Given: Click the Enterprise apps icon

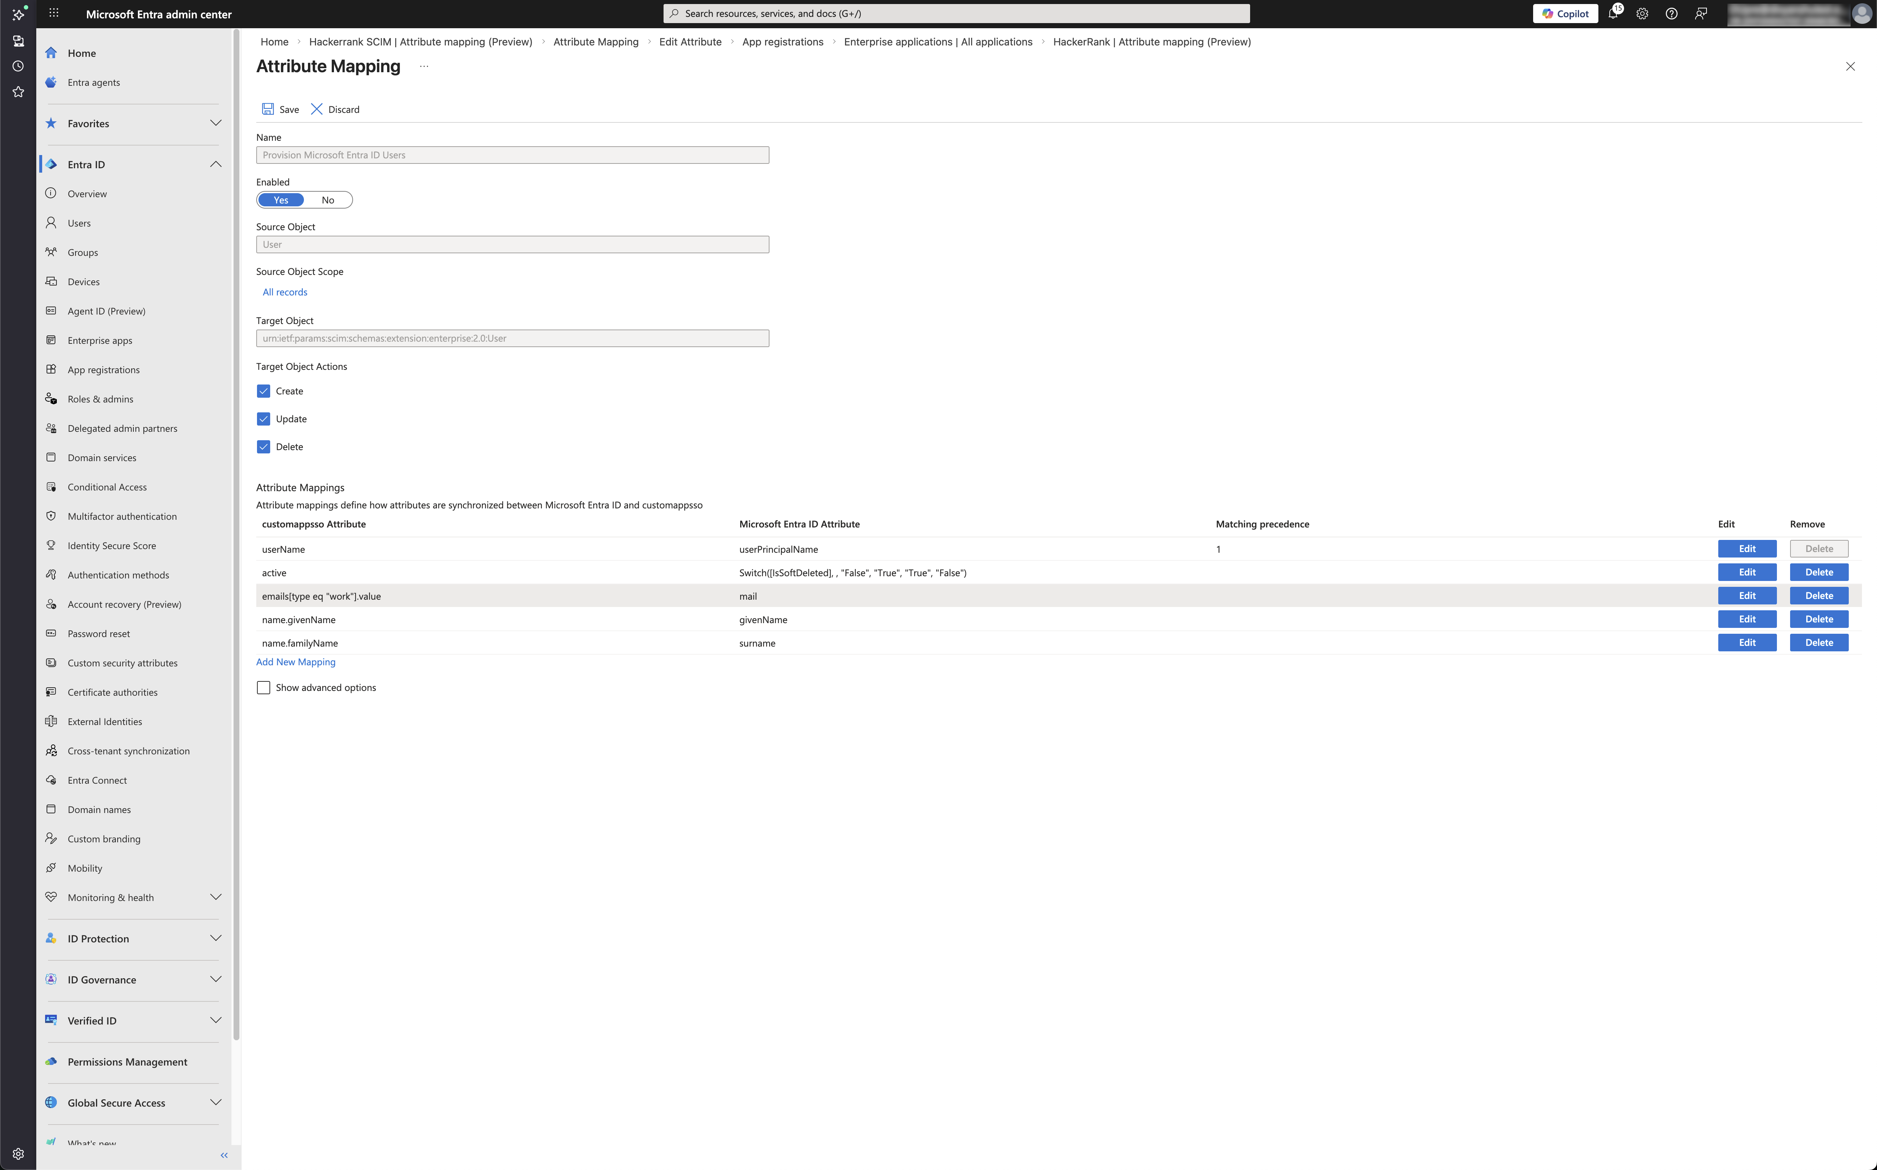Looking at the screenshot, I should [x=51, y=341].
